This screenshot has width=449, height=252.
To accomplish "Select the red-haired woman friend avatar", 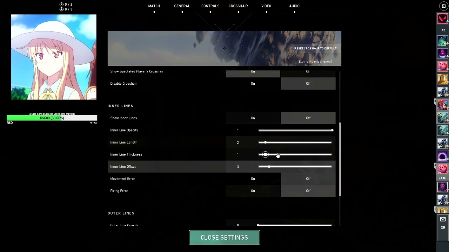I will pyautogui.click(x=443, y=105).
